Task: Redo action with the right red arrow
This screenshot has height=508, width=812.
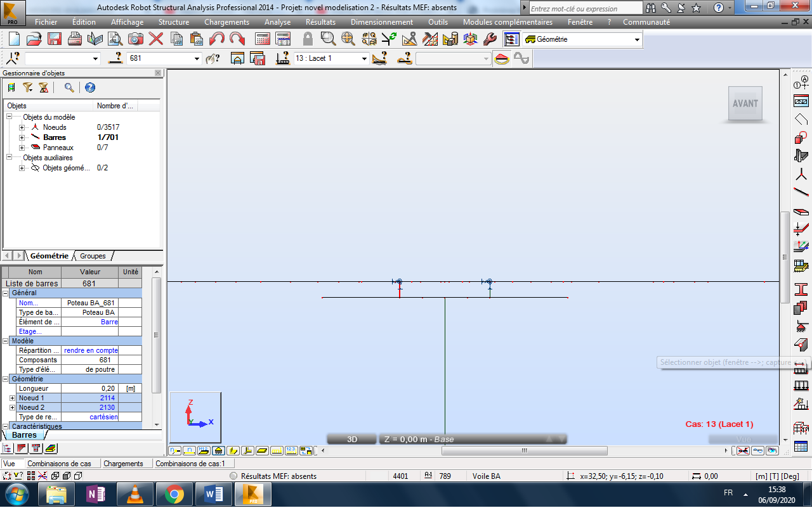Action: pyautogui.click(x=237, y=39)
